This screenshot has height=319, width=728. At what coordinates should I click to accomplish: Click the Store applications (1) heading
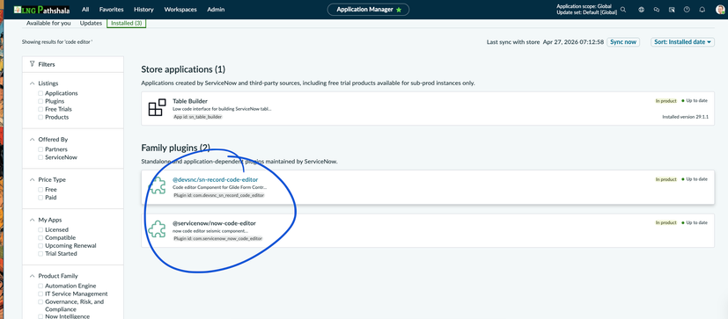click(x=183, y=69)
